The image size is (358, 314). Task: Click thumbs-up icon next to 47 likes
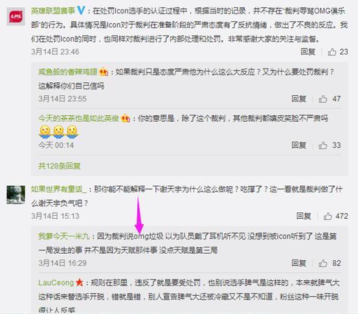coord(323,99)
